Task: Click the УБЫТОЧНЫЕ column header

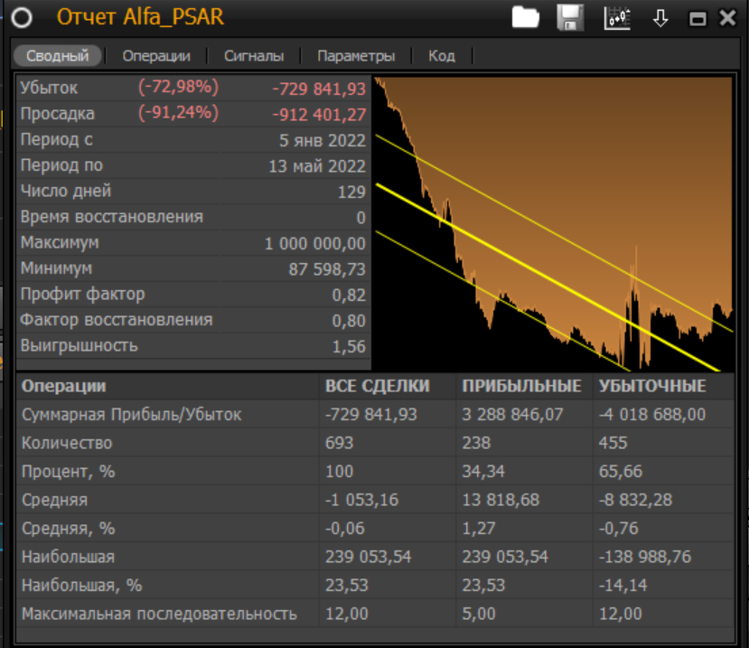Action: pos(651,386)
